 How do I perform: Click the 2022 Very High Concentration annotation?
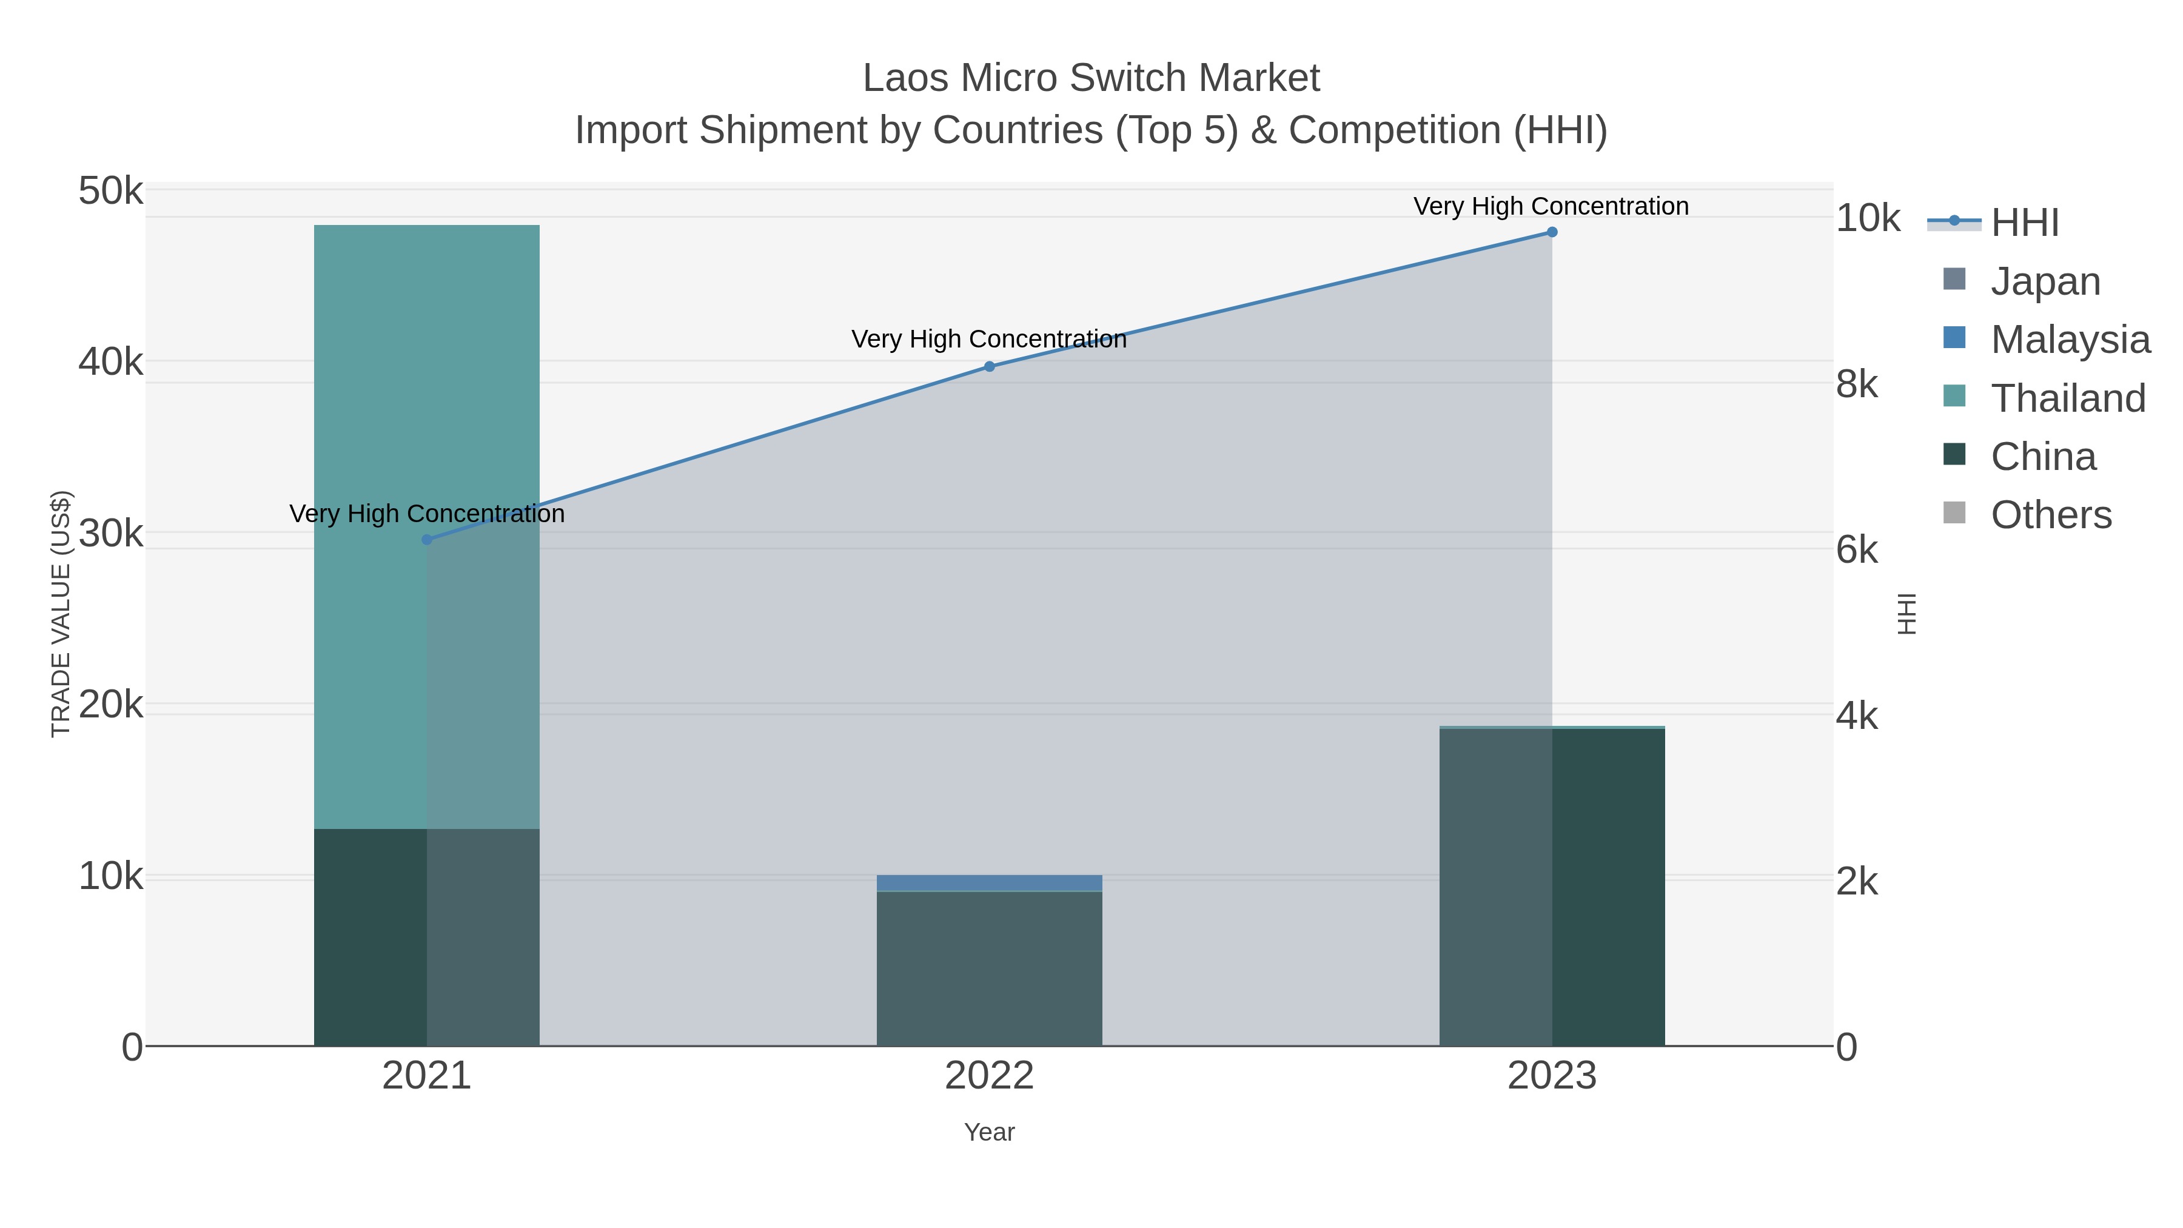pos(989,339)
